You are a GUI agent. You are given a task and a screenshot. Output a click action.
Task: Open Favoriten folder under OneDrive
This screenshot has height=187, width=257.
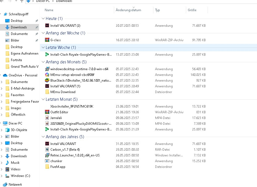point(17,95)
